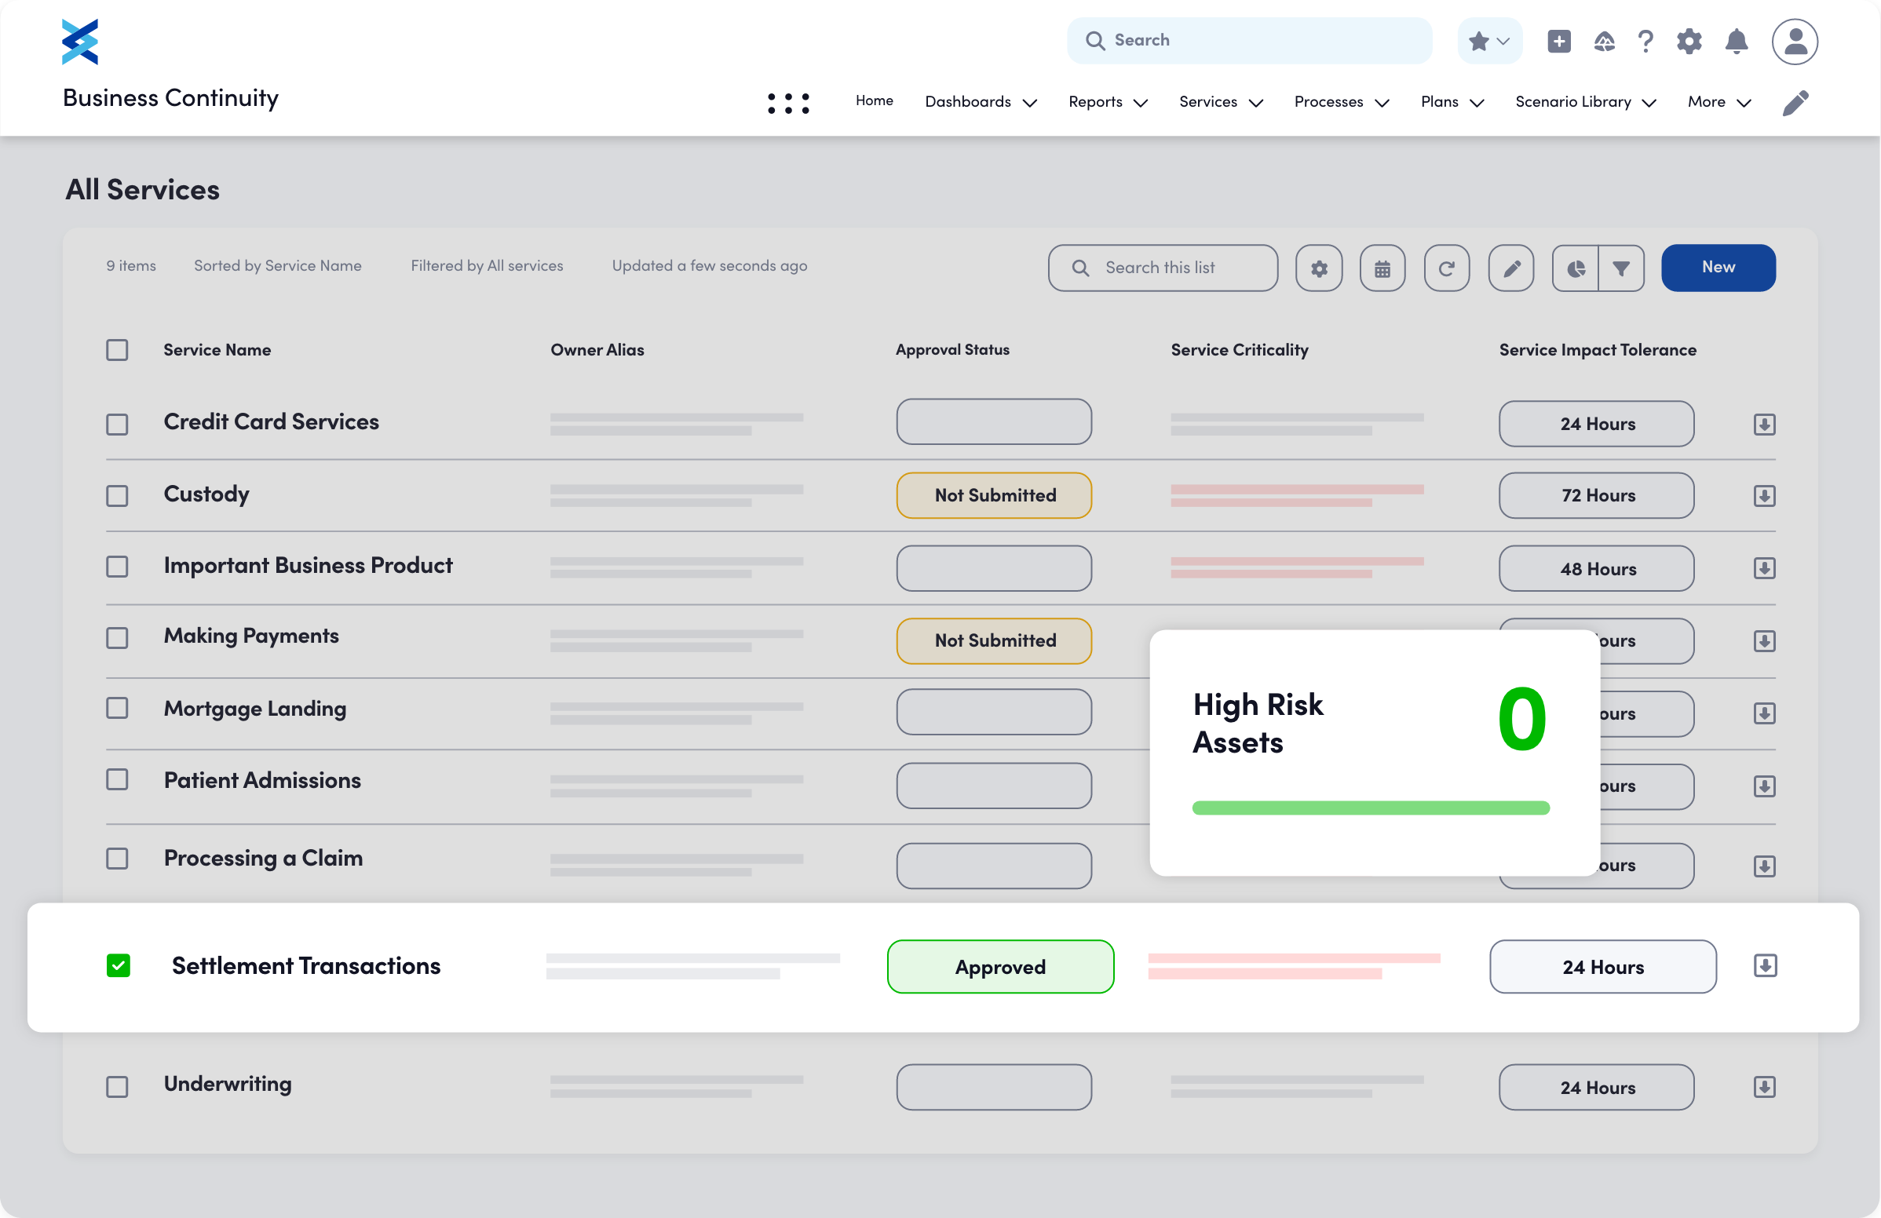Open the user profile avatar
The height and width of the screenshot is (1218, 1881).
click(1794, 41)
